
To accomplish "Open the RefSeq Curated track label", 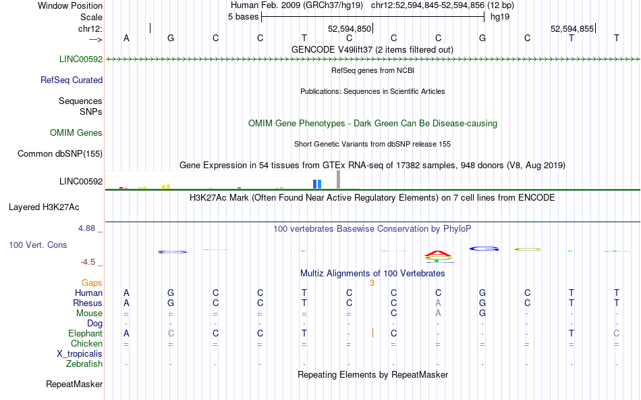I will [72, 80].
